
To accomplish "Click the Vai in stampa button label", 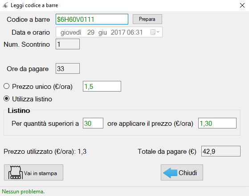I will [41, 173].
